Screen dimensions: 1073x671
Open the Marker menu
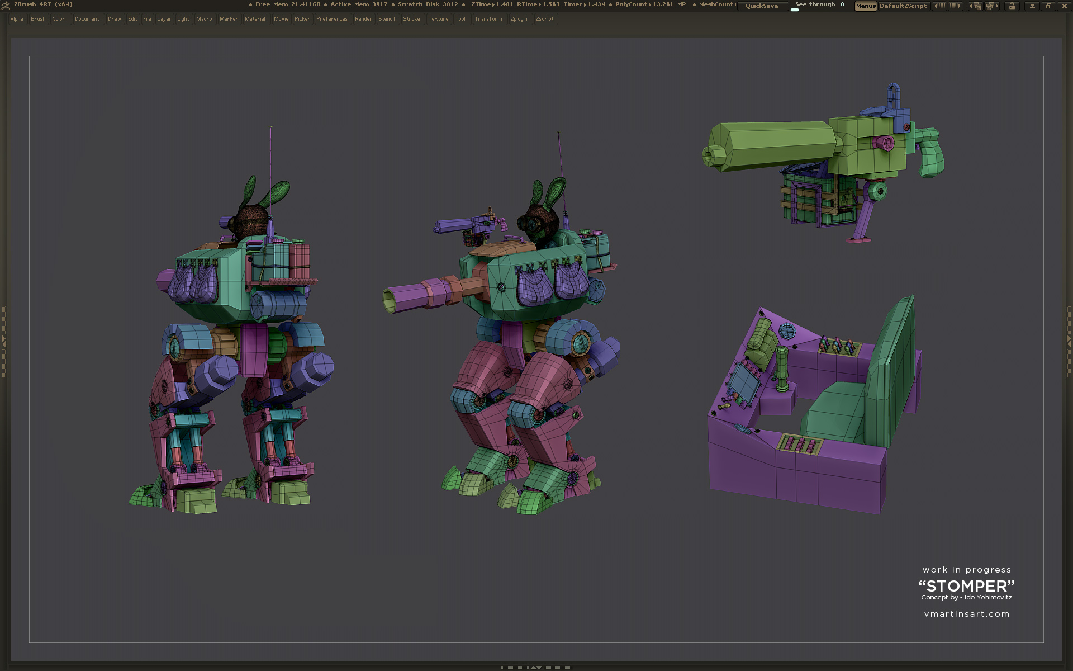click(x=229, y=19)
